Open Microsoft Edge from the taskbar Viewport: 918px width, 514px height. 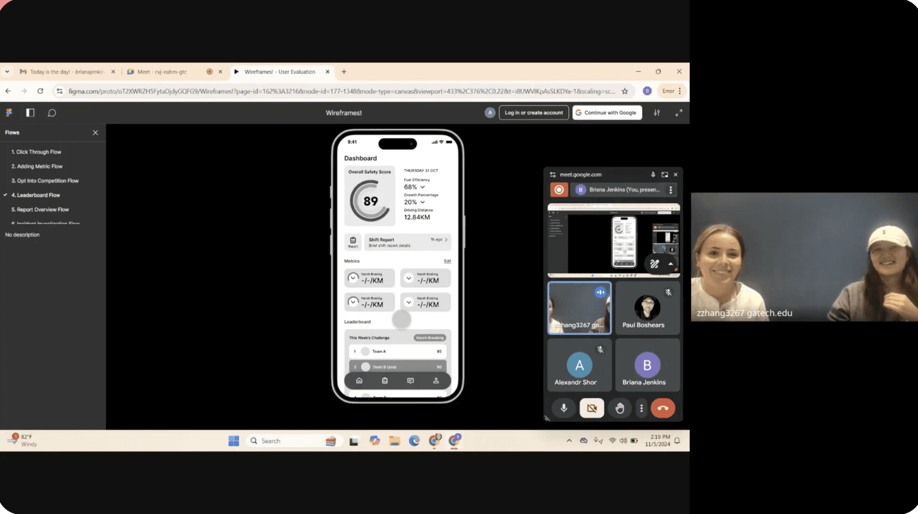pos(414,441)
